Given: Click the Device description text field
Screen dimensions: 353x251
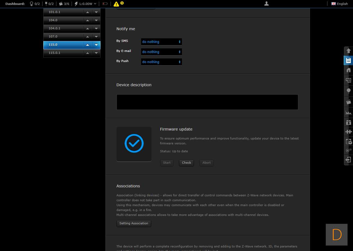Looking at the screenshot, I should 207,102.
